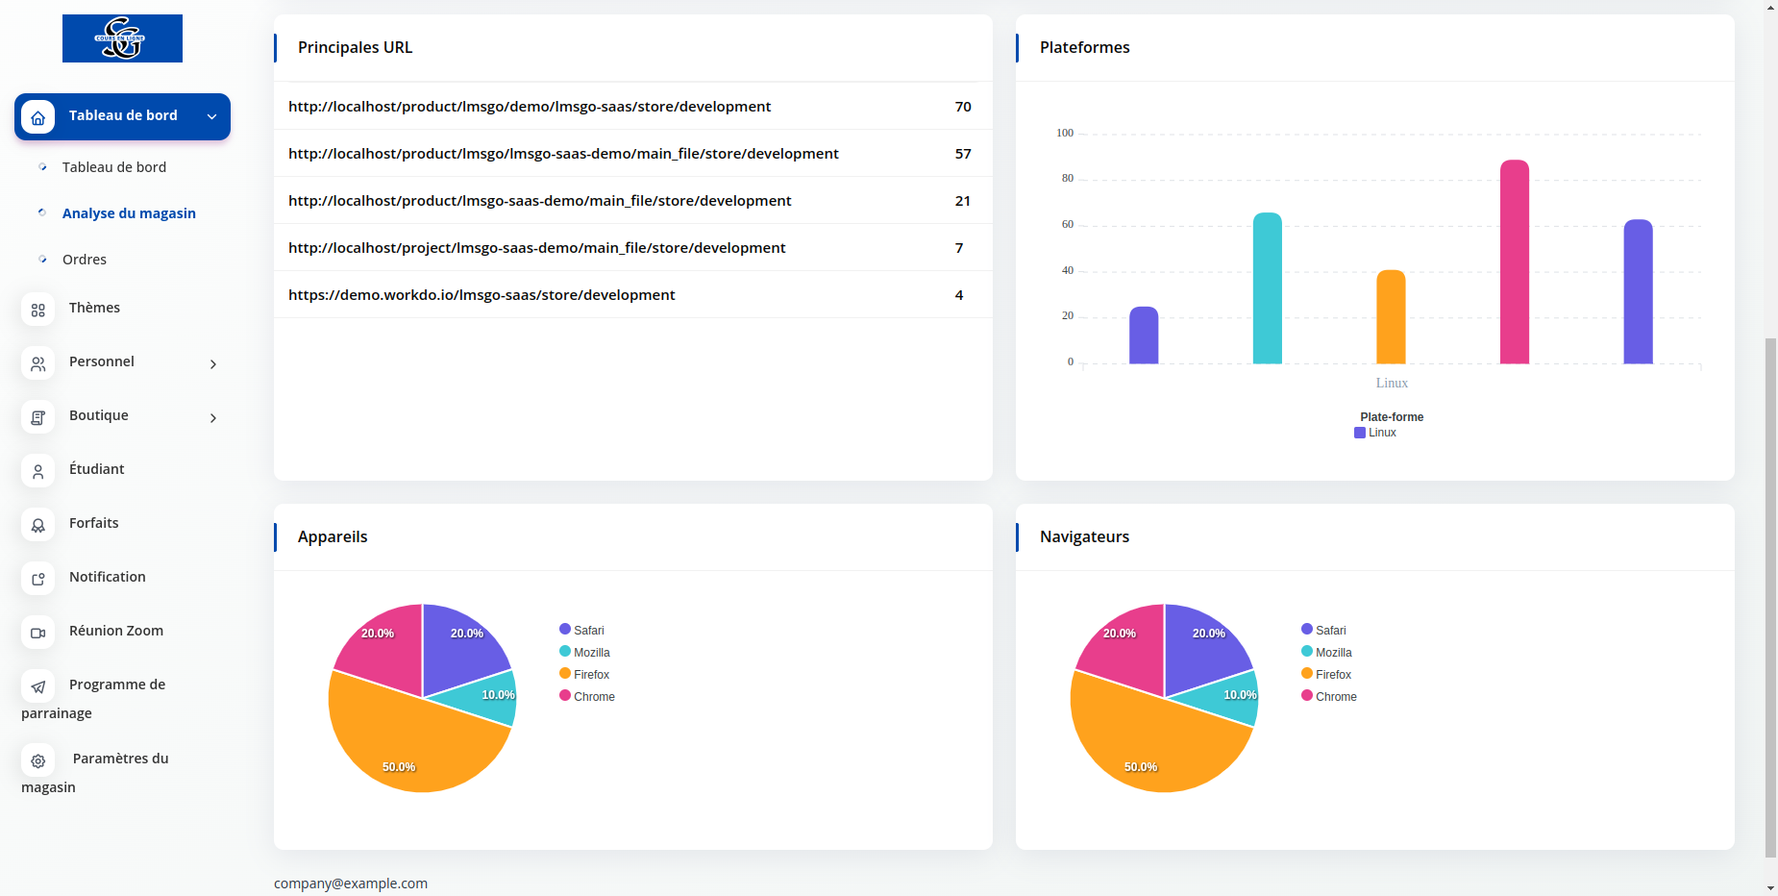Click the Notification icon in sidebar
Viewport: 1778px width, 896px height.
(37, 579)
